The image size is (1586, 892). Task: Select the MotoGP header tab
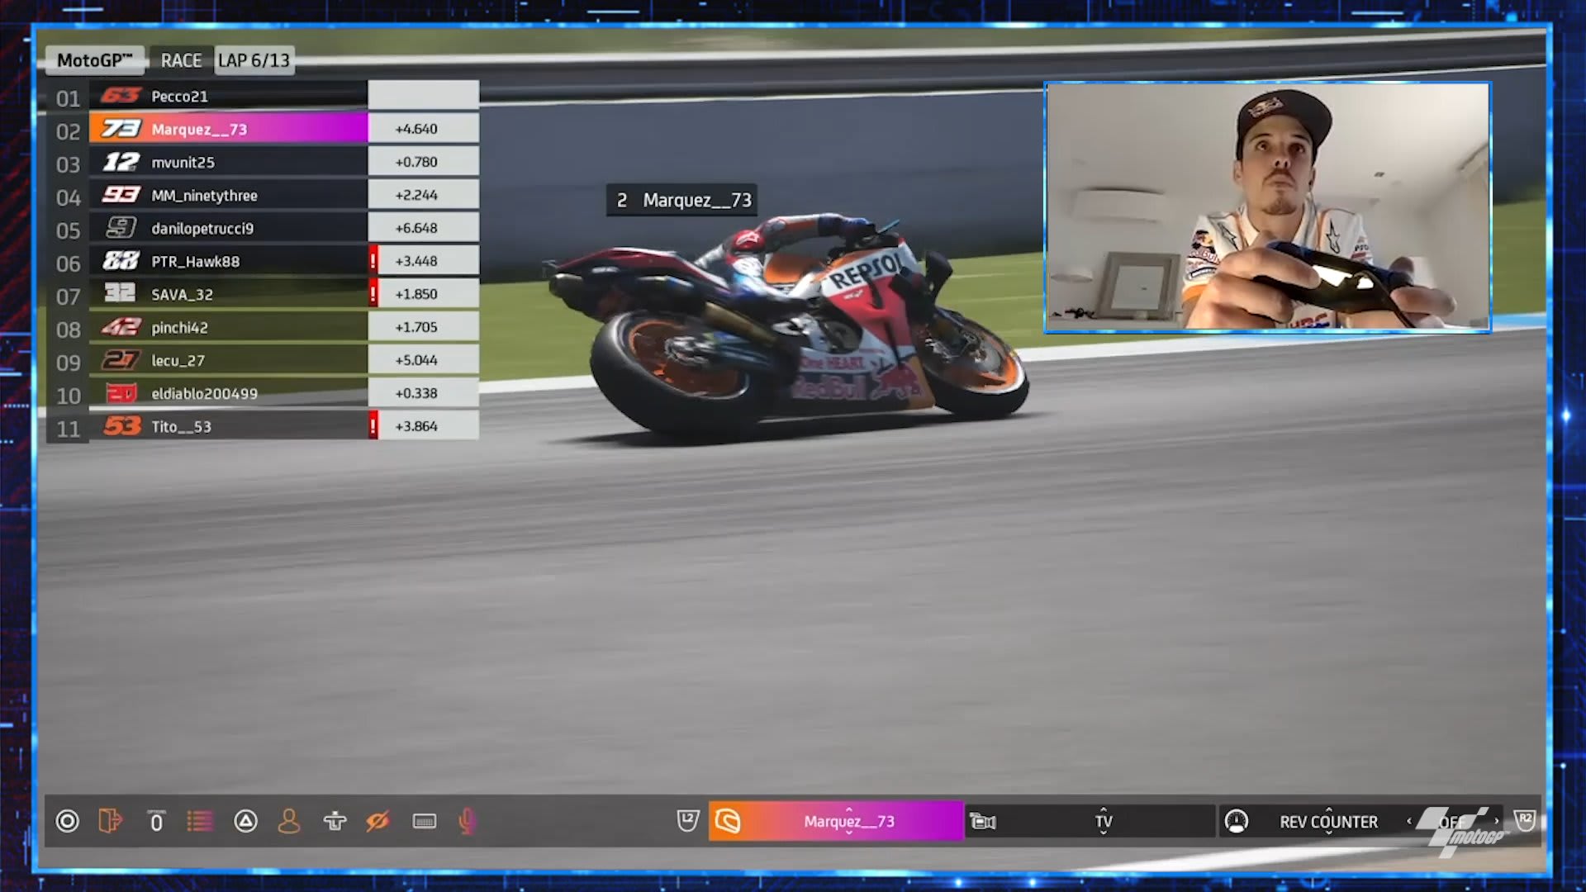pos(94,60)
